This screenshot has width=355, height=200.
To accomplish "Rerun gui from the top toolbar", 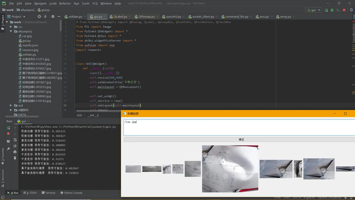I will click(326, 10).
